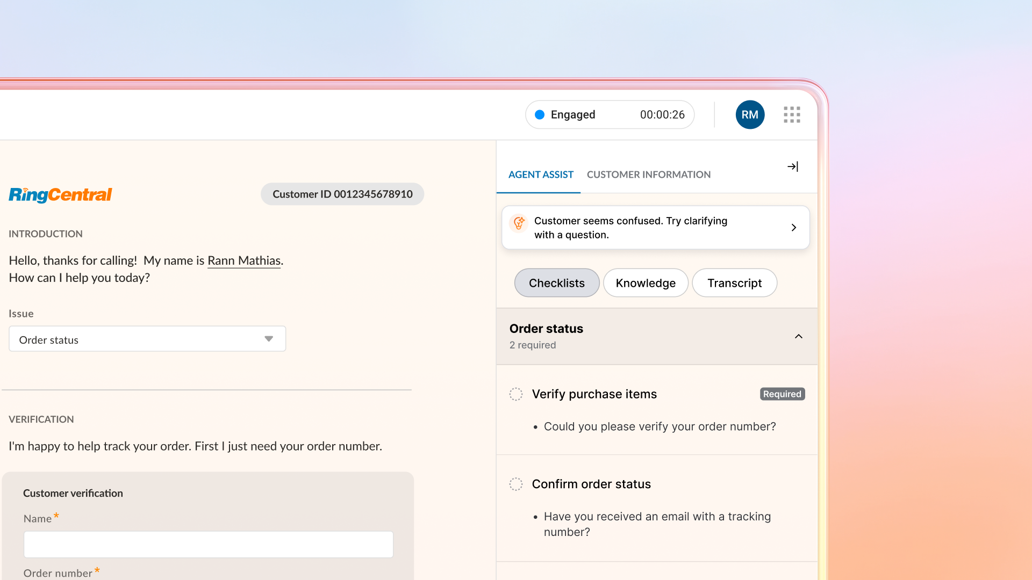Click the INTRODUCTION section heading

point(46,234)
